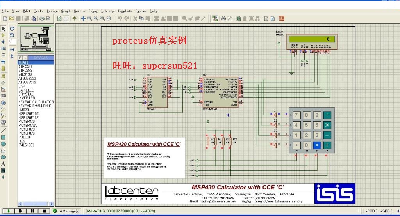Click the Cut scissors icon

(x=135, y=18)
